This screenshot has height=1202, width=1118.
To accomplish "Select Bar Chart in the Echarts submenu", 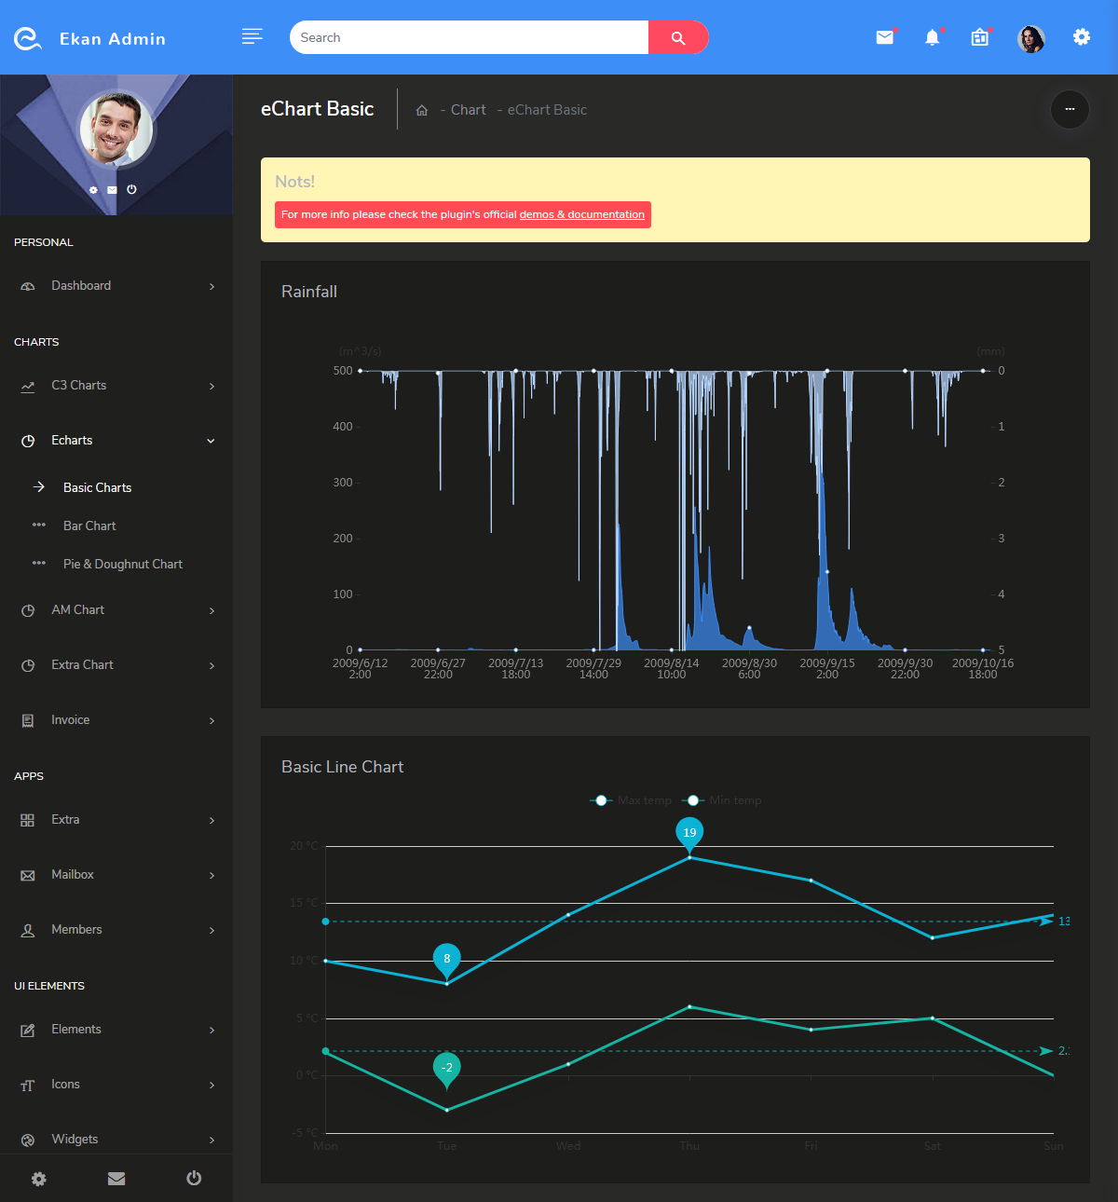I will (x=89, y=526).
